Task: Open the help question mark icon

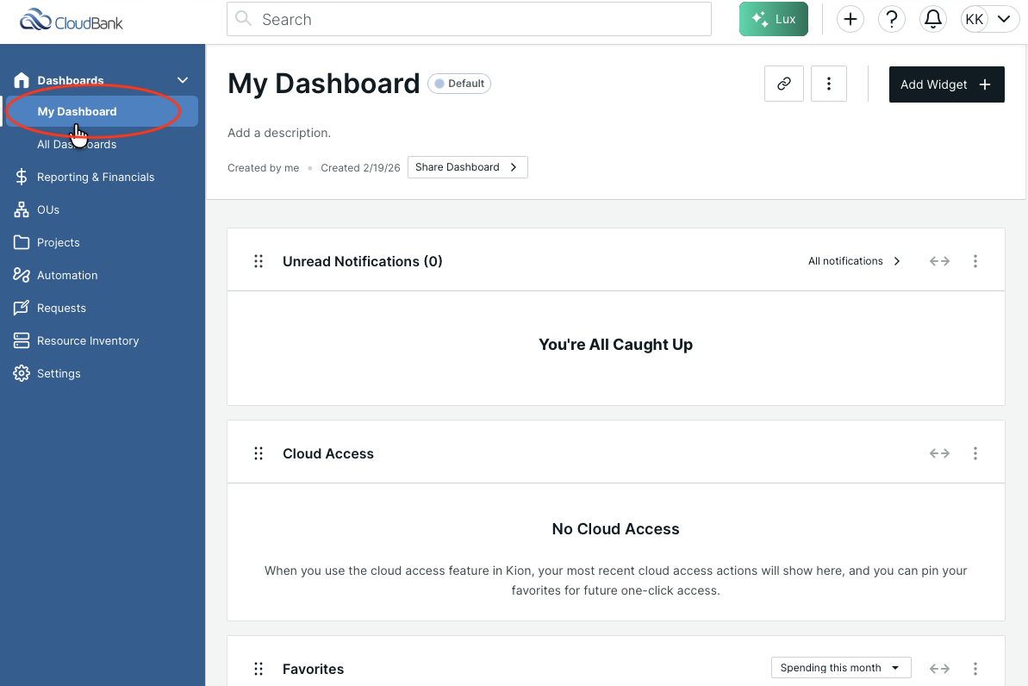Action: click(x=891, y=19)
